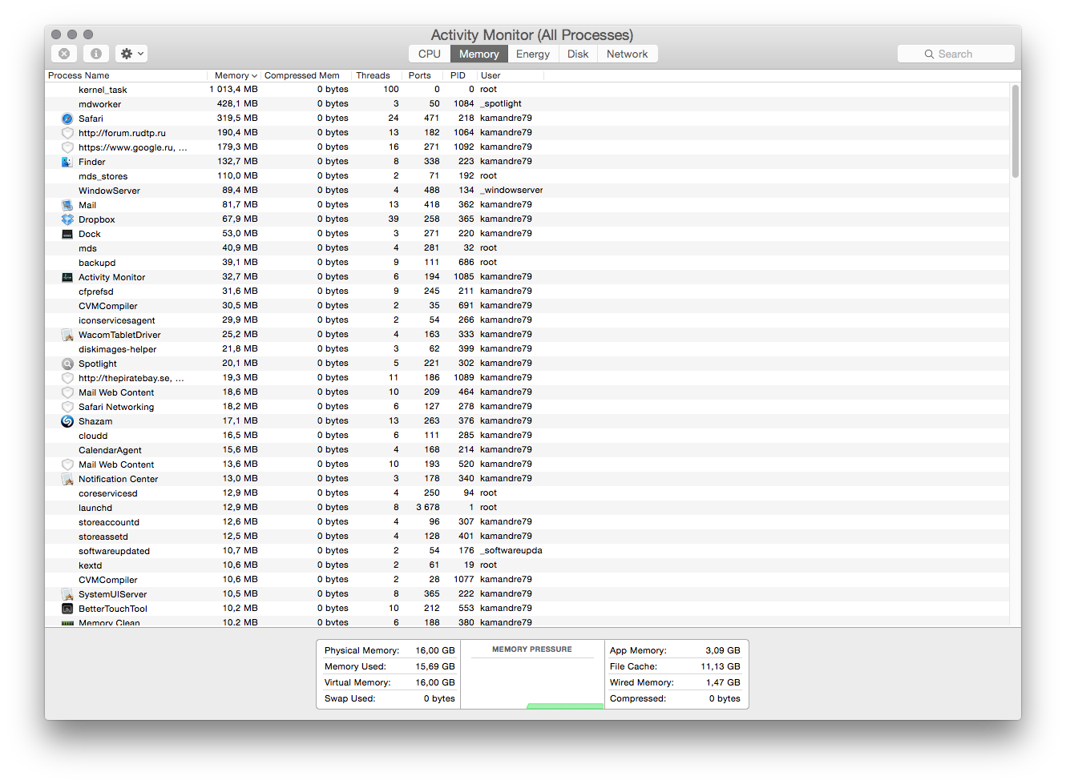1066x784 pixels.
Task: Open the gear action menu dropdown
Action: (131, 54)
